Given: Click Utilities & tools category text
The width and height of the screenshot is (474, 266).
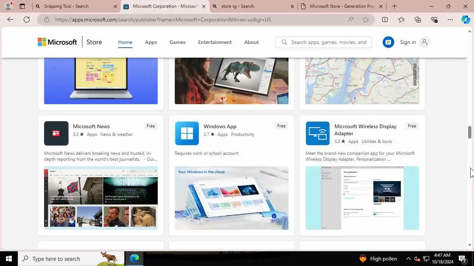Looking at the screenshot, I should [377, 141].
